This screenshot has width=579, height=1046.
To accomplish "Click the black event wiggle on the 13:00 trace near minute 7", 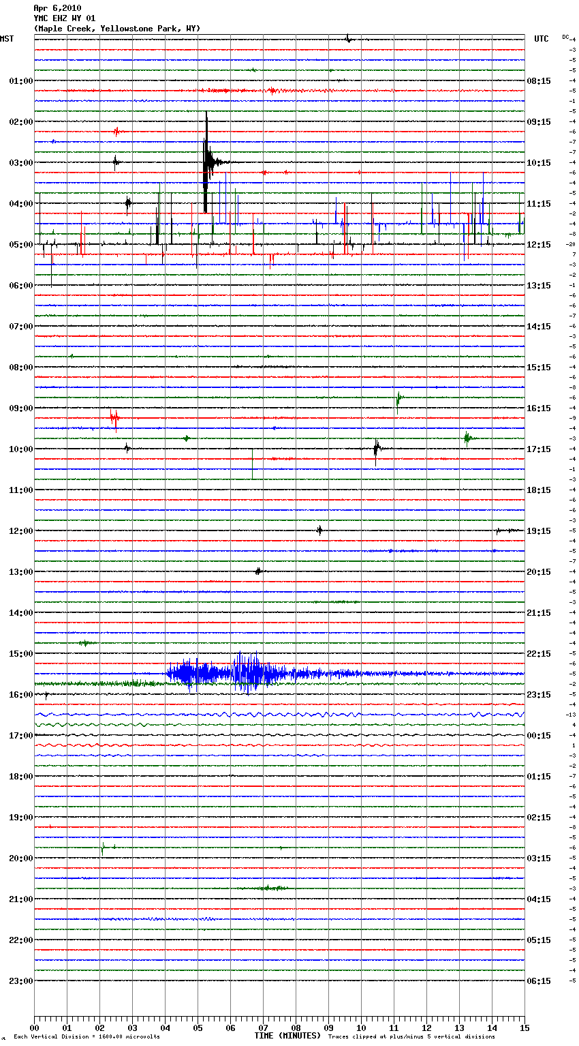I will pyautogui.click(x=259, y=571).
